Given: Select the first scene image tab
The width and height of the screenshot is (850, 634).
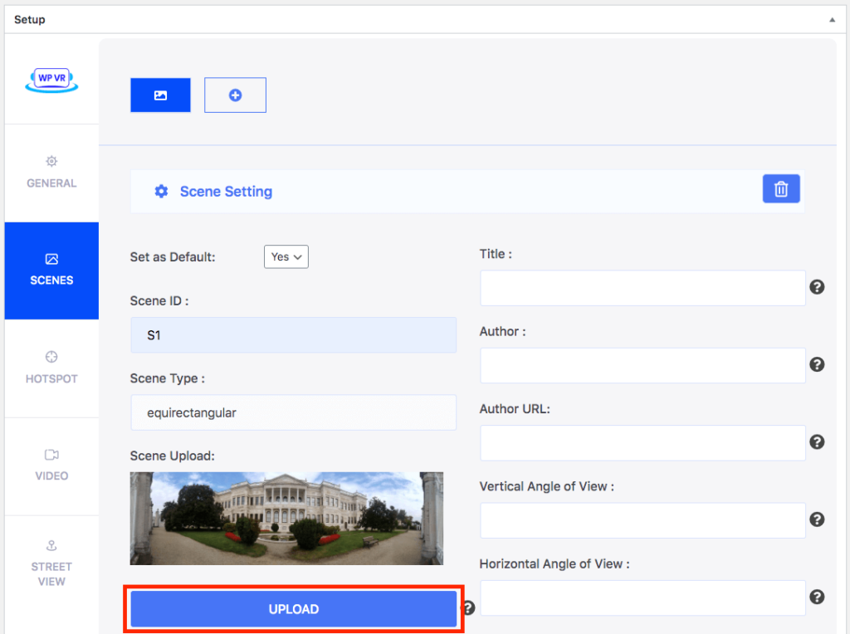Looking at the screenshot, I should tap(160, 95).
